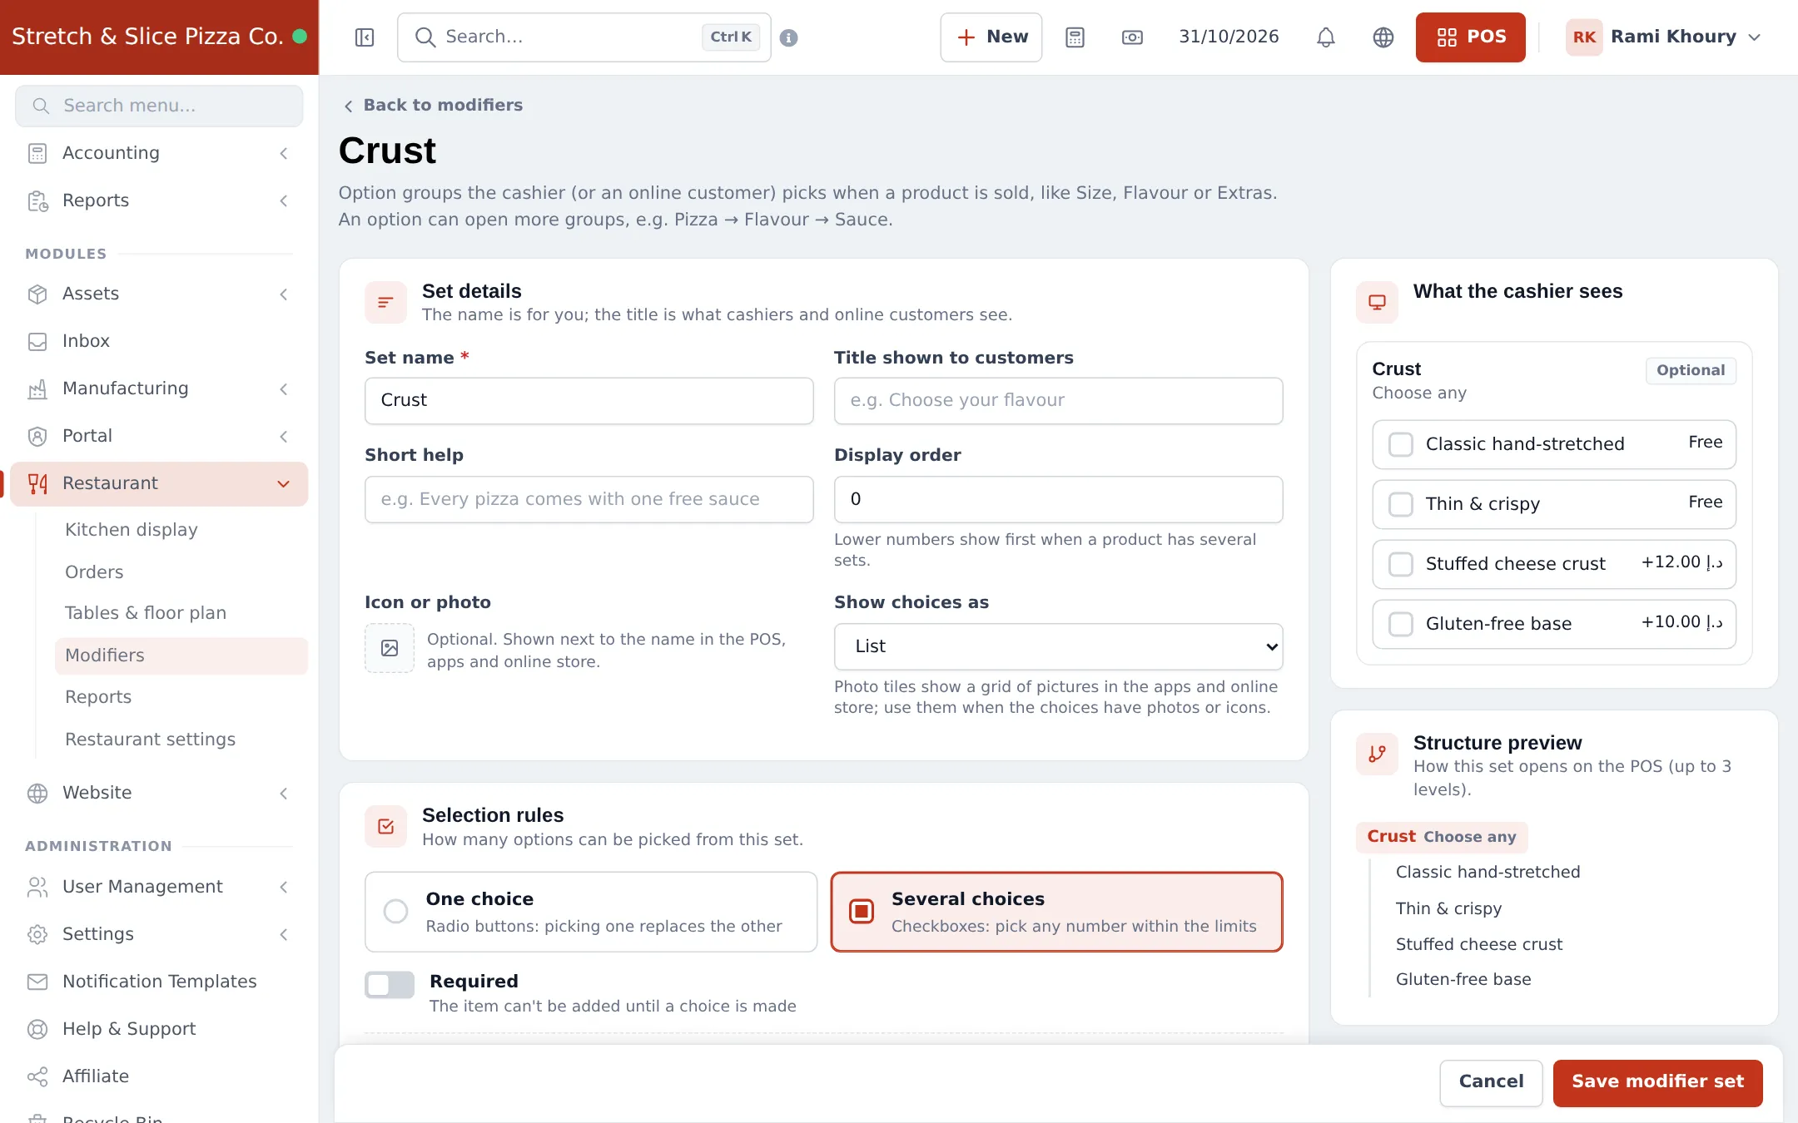Click the 31/10/2026 date

point(1229,37)
